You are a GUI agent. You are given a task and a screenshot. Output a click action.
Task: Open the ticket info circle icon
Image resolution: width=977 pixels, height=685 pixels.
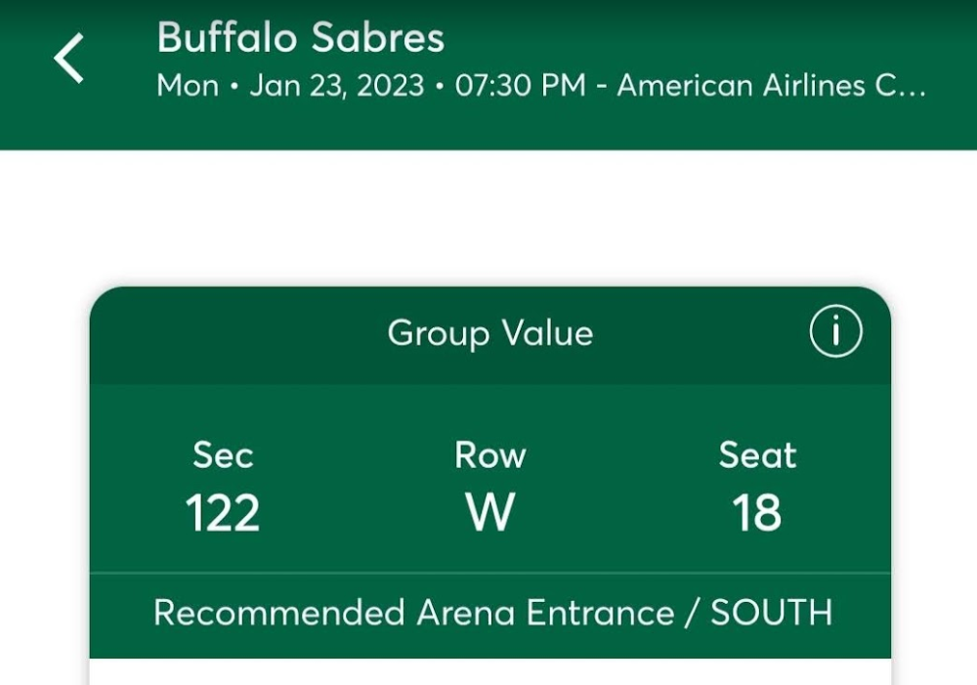tap(835, 331)
